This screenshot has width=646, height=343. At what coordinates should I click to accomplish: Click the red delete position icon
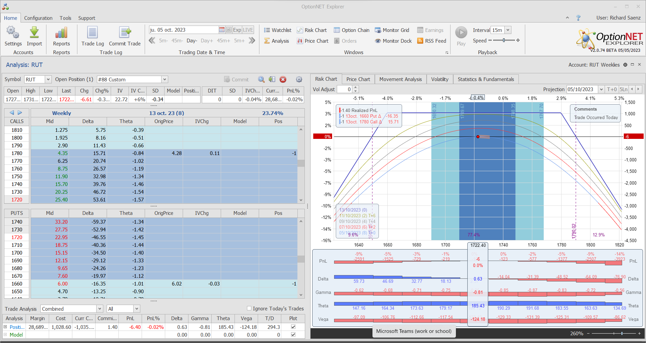pyautogui.click(x=283, y=79)
